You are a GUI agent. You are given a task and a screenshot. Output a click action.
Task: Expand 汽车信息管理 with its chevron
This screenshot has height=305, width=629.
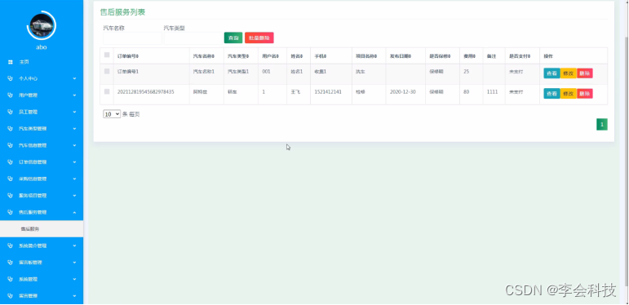click(x=74, y=145)
